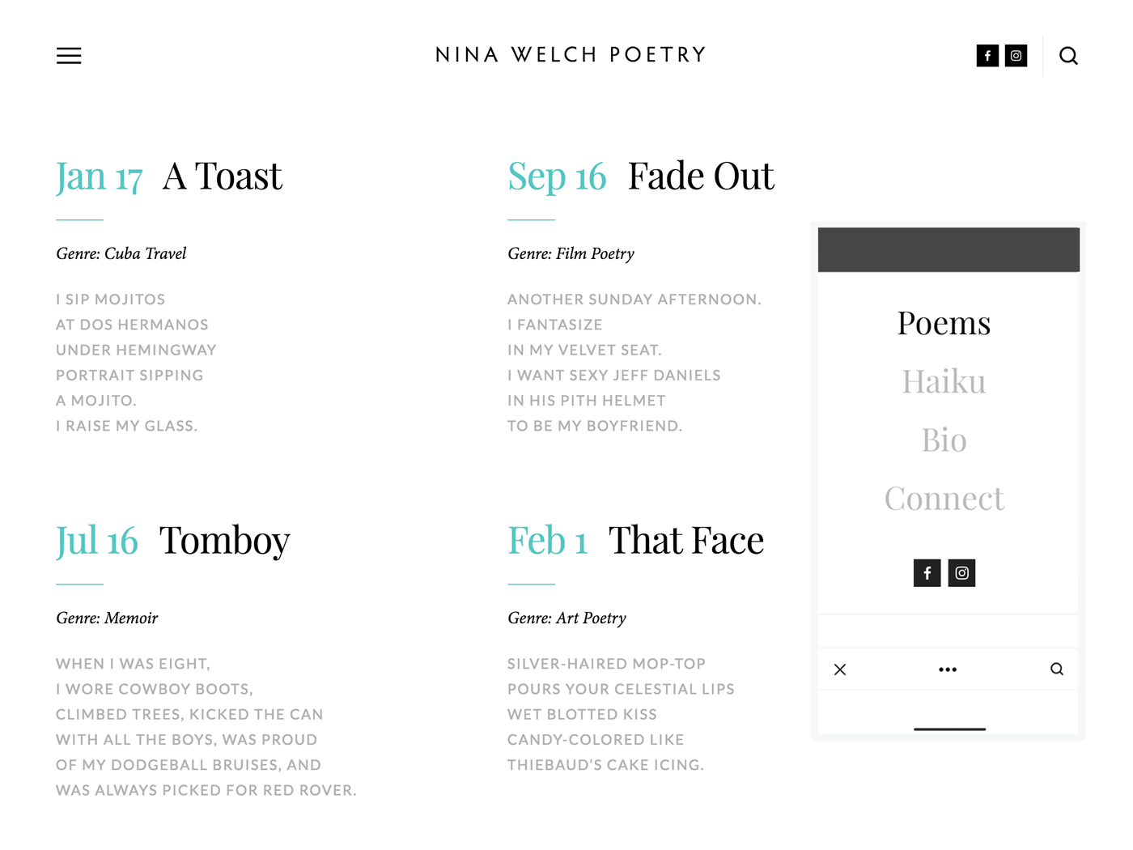Screen dimensions: 1133x850
Task: Click the dark header bar in mobile preview
Action: pyautogui.click(x=948, y=249)
